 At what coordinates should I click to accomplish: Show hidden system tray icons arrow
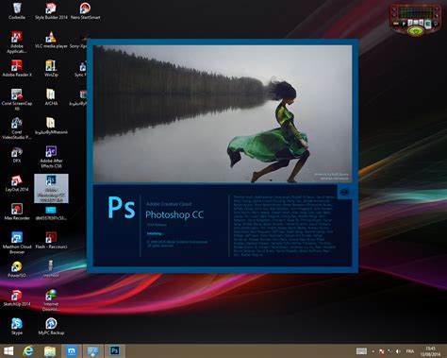(x=373, y=351)
